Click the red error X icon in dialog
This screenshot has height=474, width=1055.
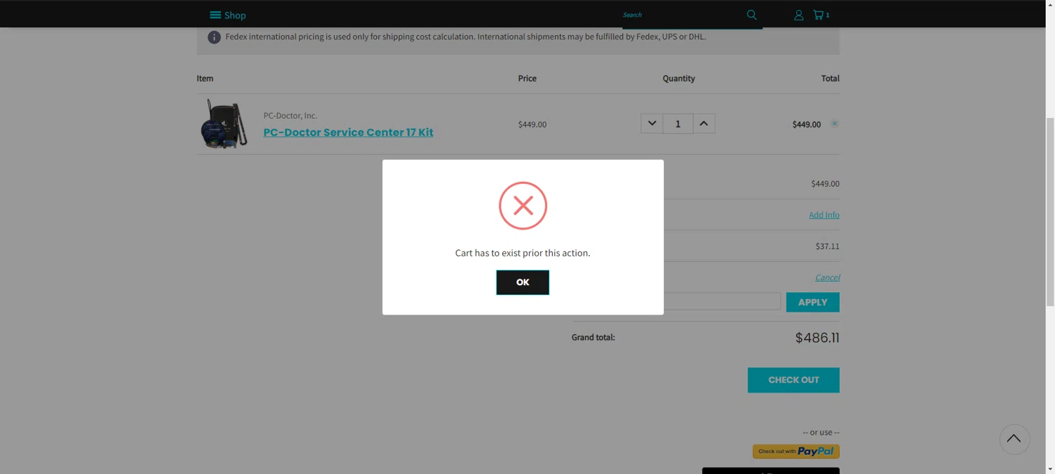click(x=523, y=206)
